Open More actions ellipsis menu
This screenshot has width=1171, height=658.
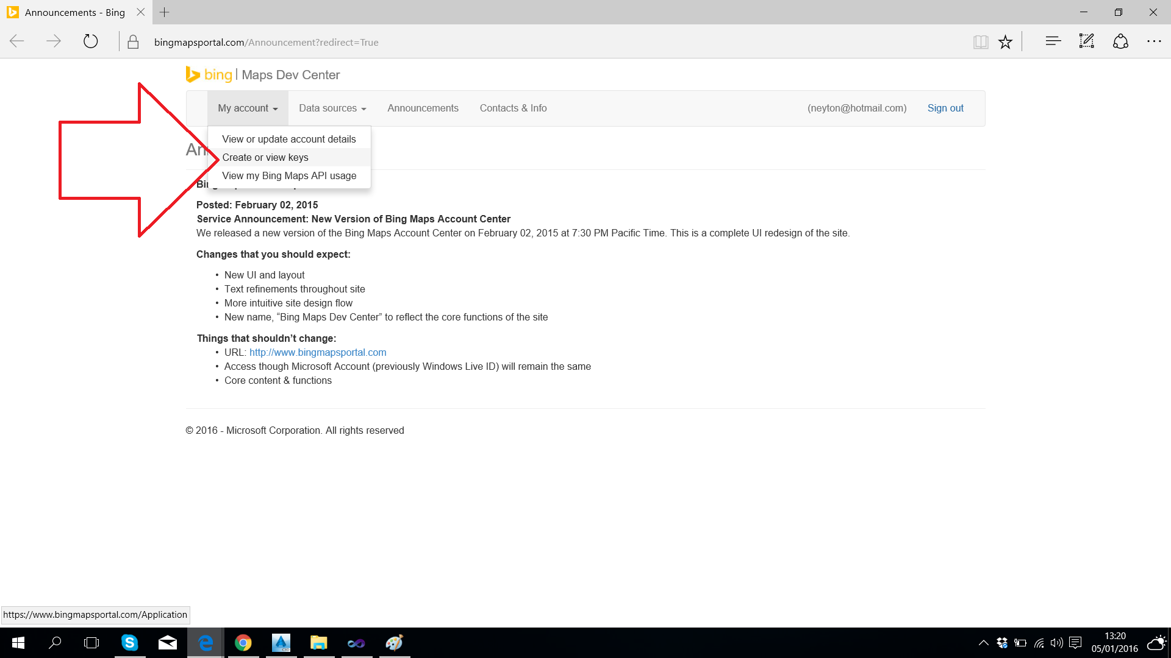1154,41
